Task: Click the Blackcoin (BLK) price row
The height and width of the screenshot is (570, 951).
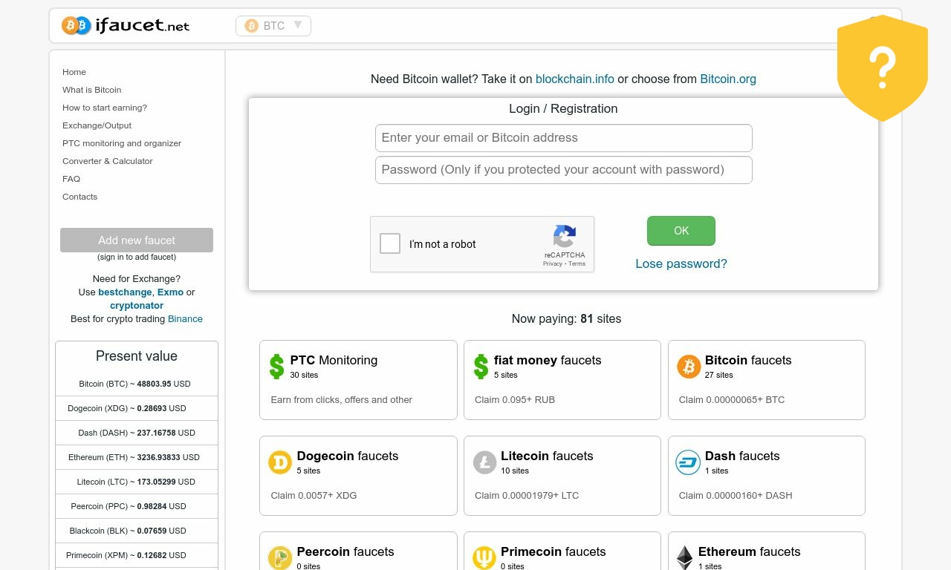Action: pos(137,531)
